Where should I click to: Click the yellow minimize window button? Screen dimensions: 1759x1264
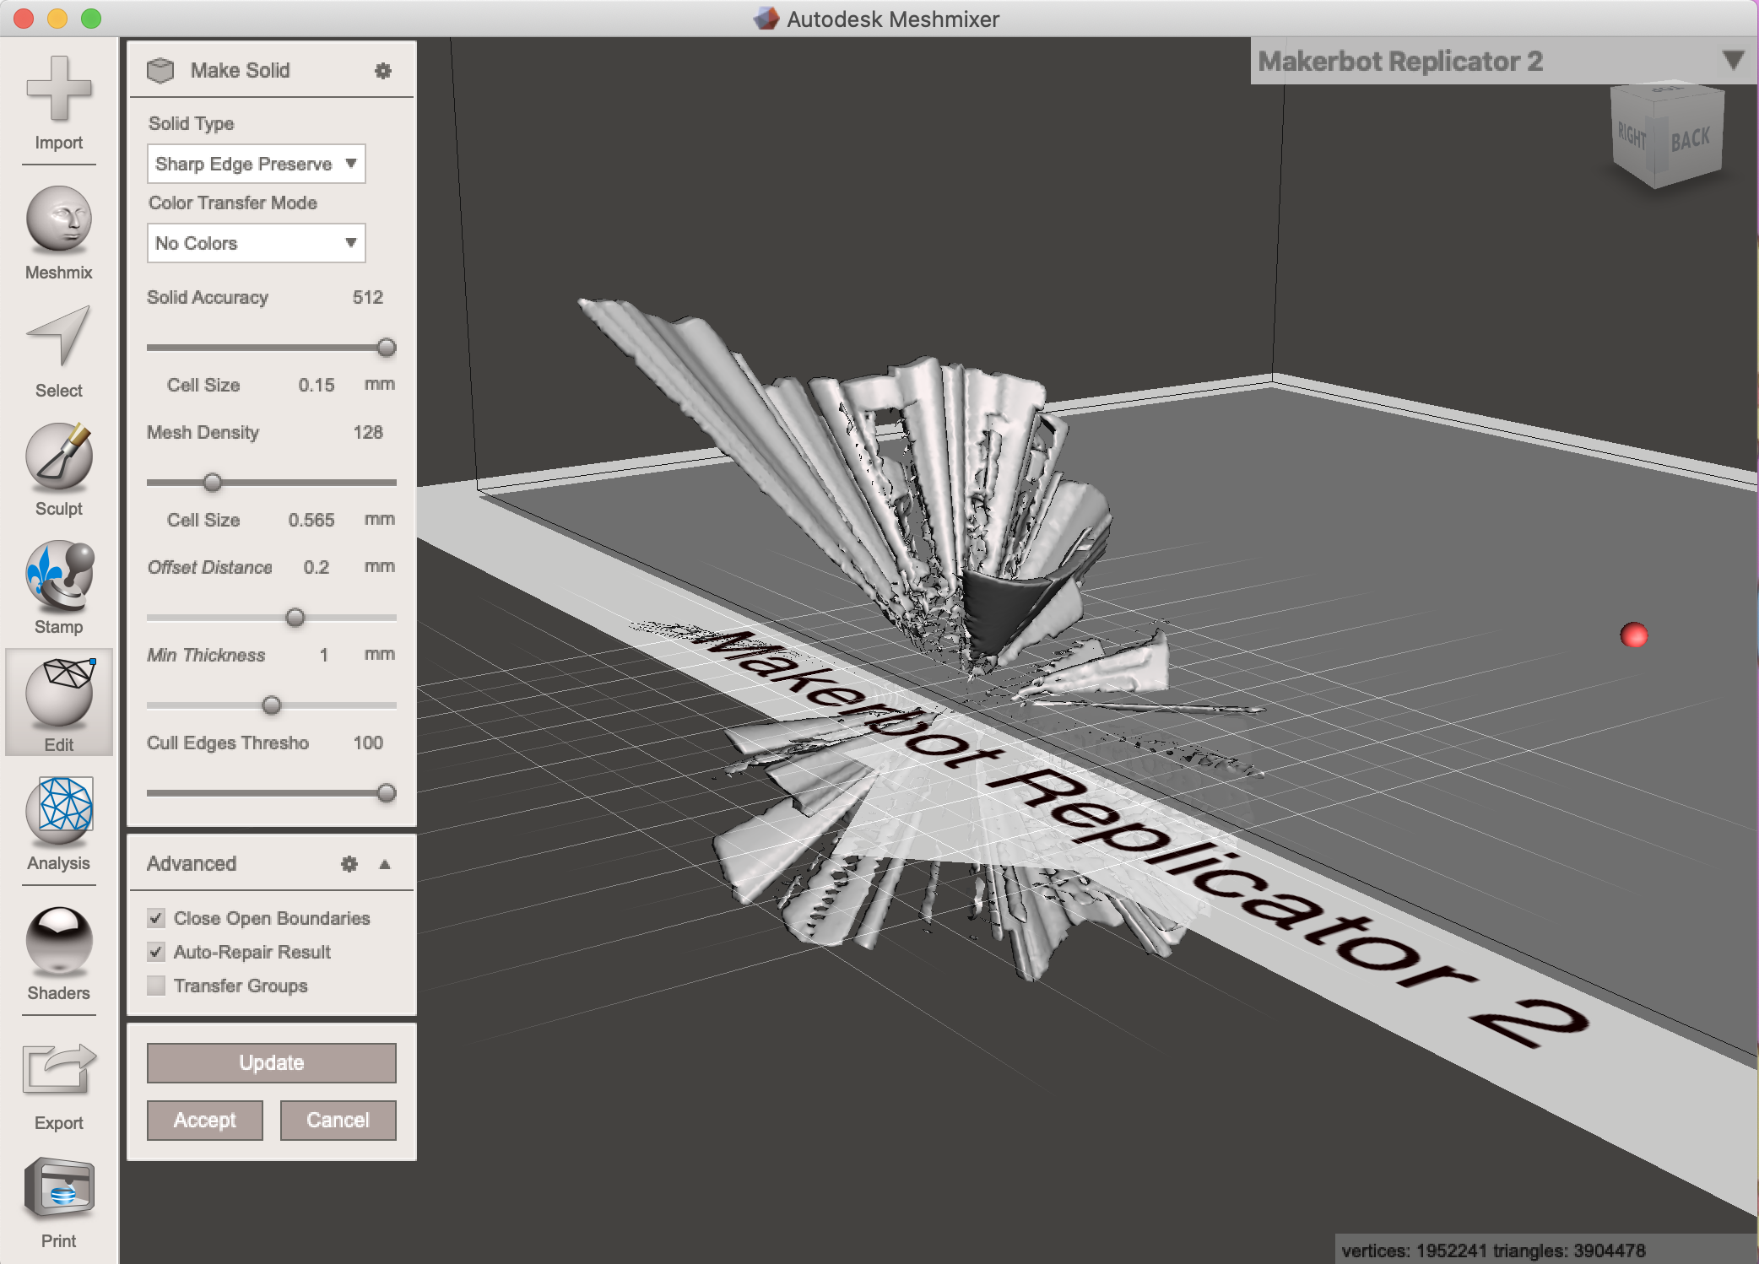[x=57, y=19]
